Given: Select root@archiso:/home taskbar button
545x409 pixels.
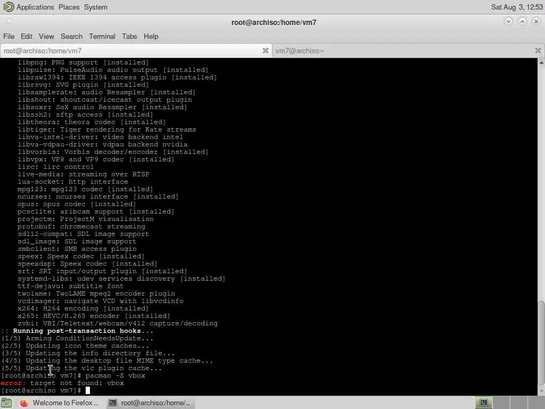Looking at the screenshot, I should pos(150,403).
